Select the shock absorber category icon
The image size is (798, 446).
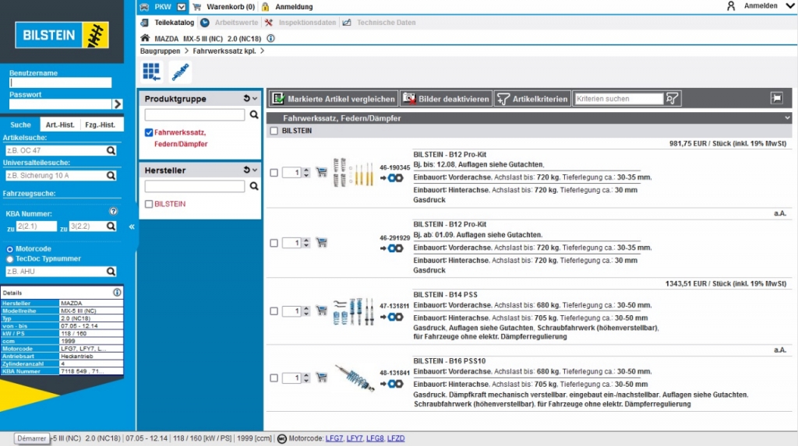click(180, 72)
